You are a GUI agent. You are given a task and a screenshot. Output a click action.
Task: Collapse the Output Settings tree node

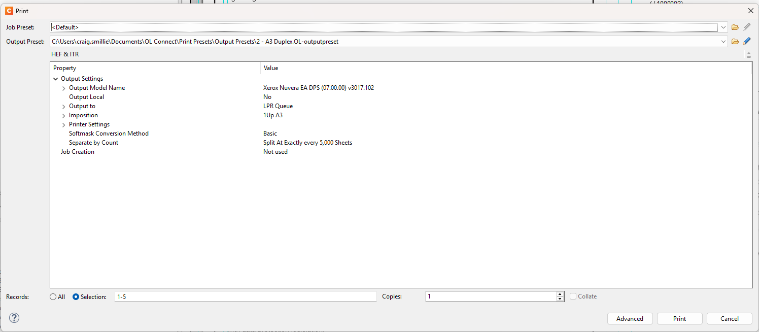56,79
